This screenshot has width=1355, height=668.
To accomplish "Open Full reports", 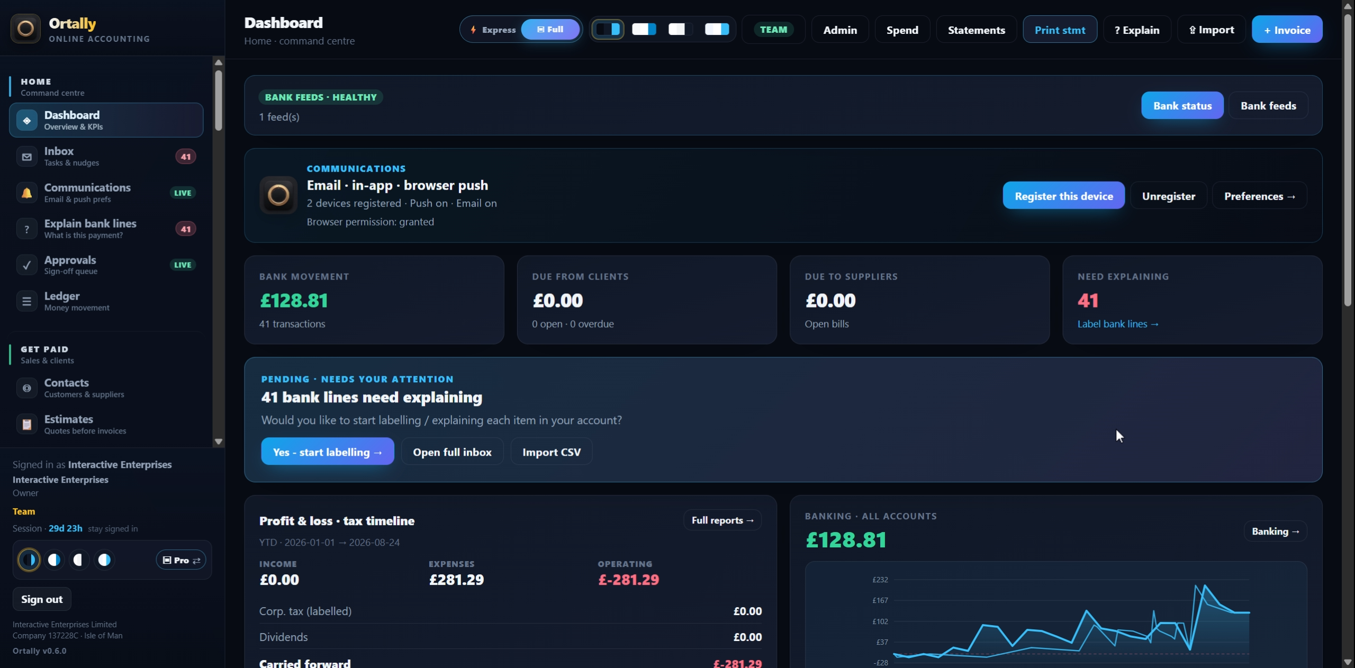I will (722, 520).
